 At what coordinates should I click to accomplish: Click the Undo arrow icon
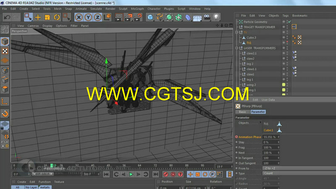tap(7, 17)
